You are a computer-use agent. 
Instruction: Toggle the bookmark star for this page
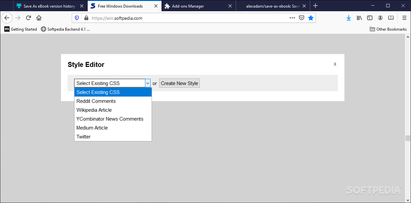pos(311,18)
